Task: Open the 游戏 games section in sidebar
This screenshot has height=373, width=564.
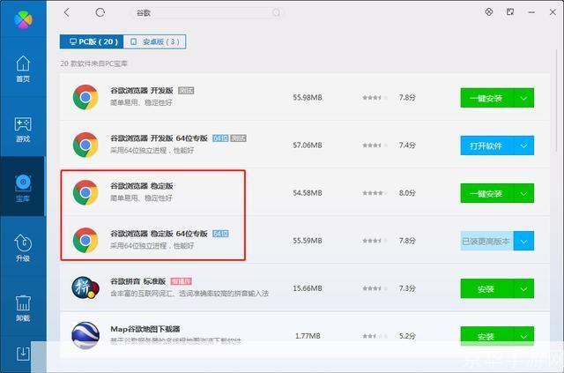Action: coord(23,130)
